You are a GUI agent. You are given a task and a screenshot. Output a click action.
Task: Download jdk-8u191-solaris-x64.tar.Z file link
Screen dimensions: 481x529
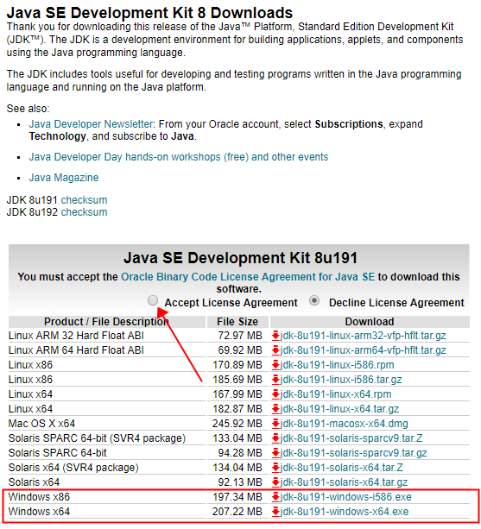click(342, 468)
